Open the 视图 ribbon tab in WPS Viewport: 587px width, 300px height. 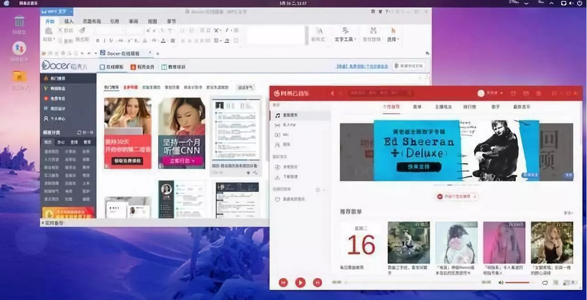(152, 21)
